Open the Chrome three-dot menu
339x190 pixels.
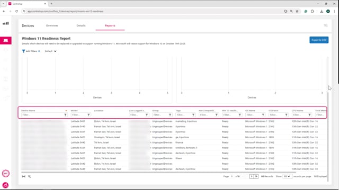334,11
